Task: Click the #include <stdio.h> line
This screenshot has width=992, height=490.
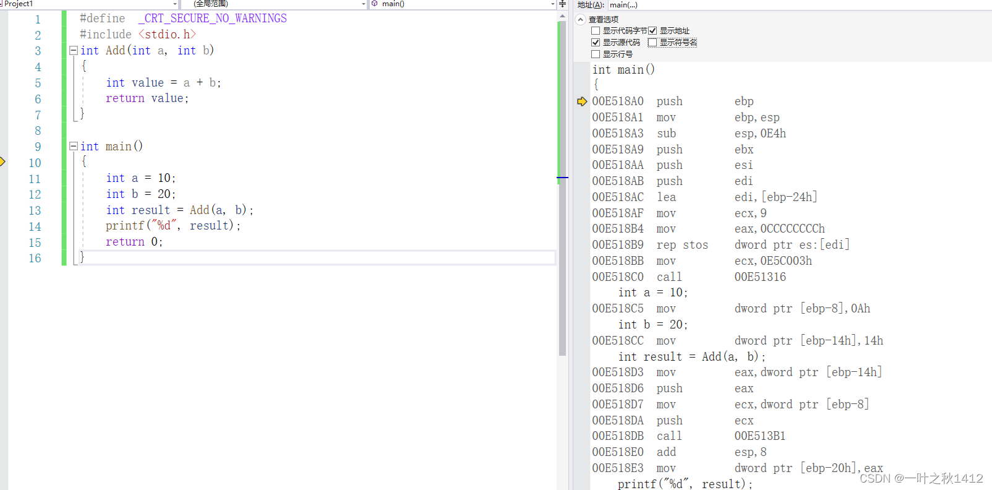Action: (x=138, y=35)
